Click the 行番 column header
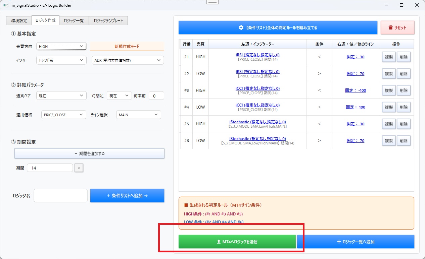Screen dimensions: 425x259 [x=187, y=44]
